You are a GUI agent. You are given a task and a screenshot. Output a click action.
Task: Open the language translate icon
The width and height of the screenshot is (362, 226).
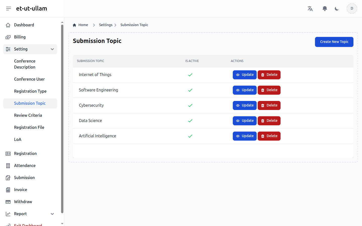[x=310, y=9]
